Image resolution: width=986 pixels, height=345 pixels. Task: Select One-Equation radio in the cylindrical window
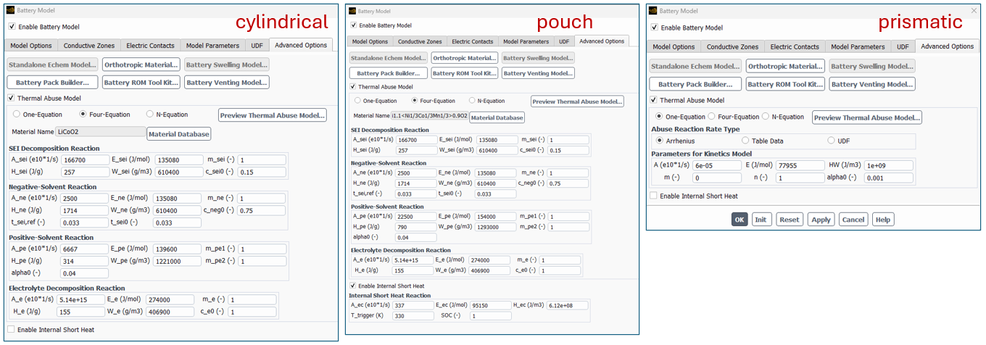[x=17, y=115]
